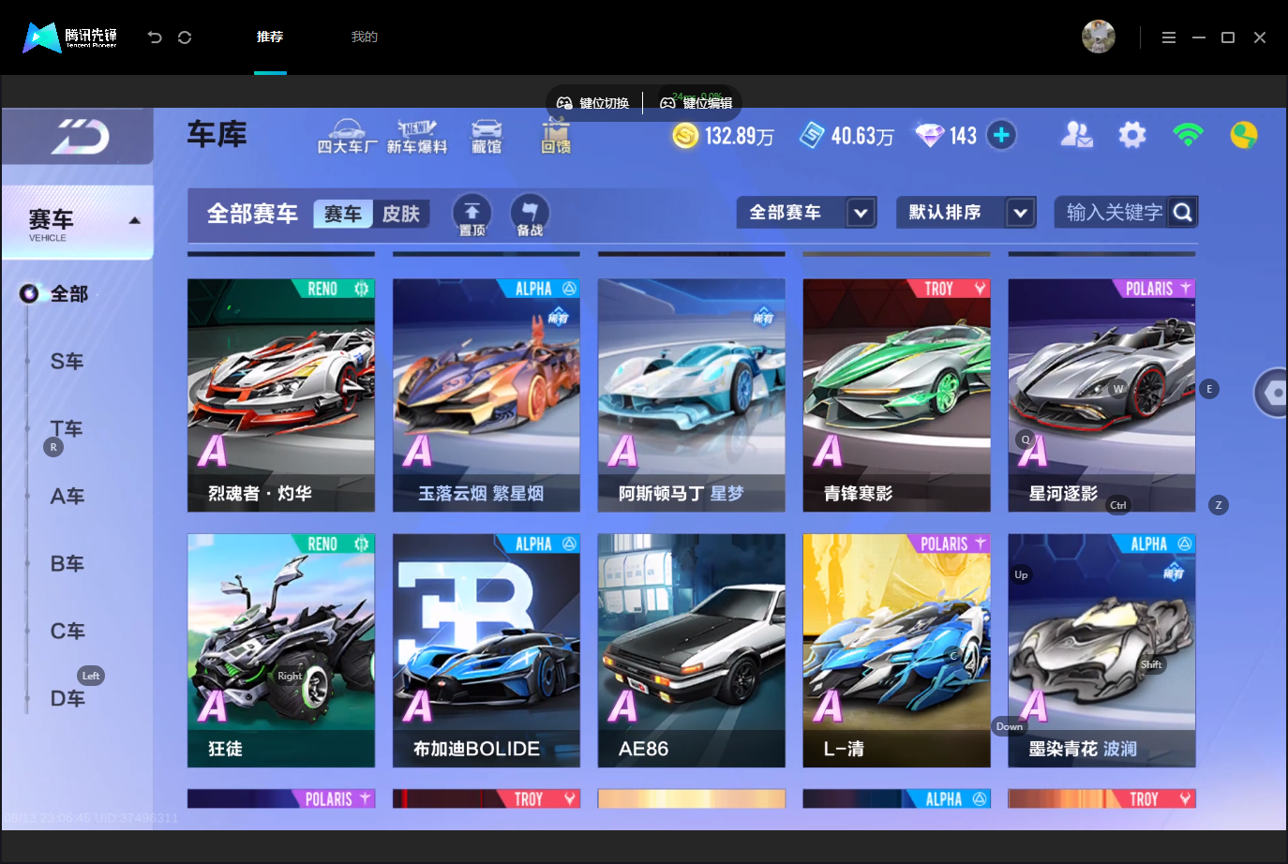Click the blue coupon currency icon

(812, 136)
